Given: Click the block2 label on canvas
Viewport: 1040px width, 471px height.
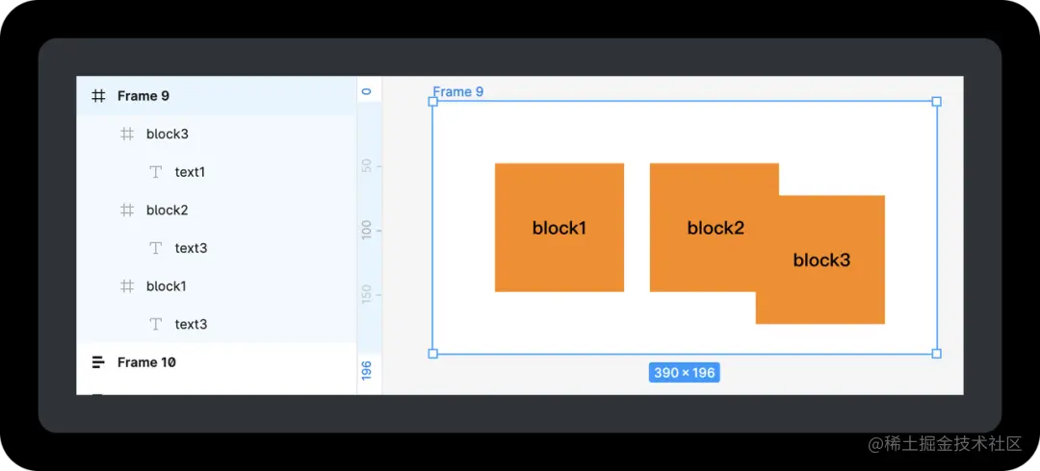Looking at the screenshot, I should point(715,228).
